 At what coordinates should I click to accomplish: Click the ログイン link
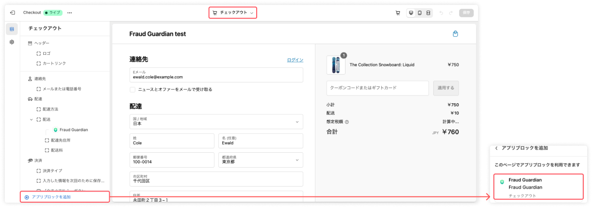coord(295,60)
